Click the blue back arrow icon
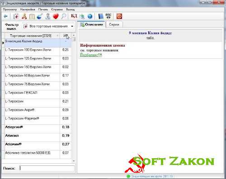226x179 pixels. [x=5, y=16]
